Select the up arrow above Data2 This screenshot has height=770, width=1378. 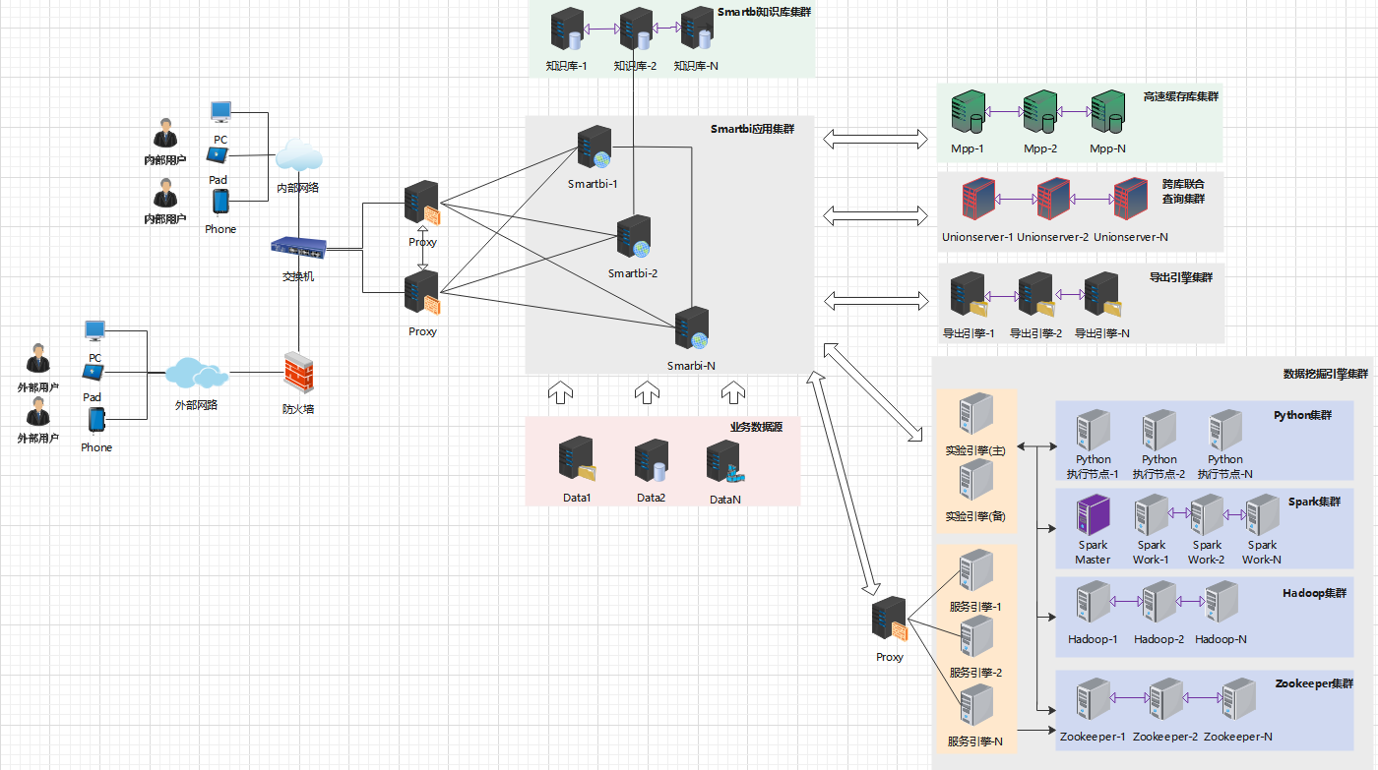(x=647, y=392)
